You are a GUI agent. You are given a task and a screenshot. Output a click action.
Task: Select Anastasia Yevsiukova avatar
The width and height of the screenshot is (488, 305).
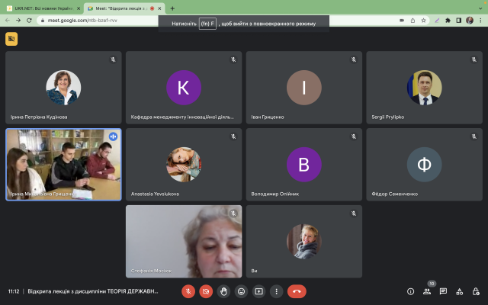184,165
